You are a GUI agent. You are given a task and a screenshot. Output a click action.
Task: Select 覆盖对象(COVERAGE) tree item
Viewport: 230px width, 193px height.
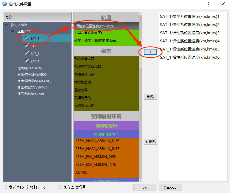click(33, 87)
